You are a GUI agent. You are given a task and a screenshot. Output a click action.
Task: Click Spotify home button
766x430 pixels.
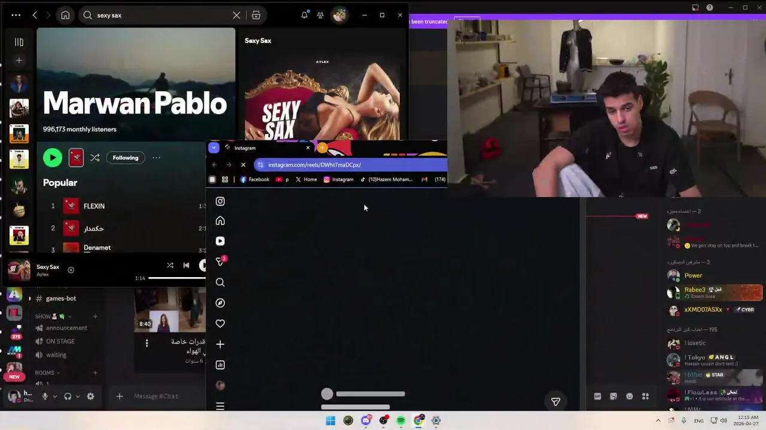click(x=65, y=15)
